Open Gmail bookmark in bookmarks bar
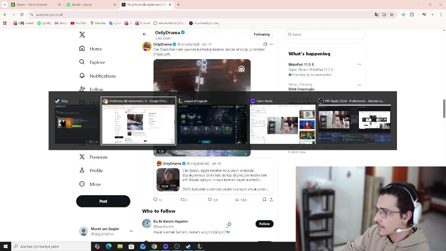446x251 pixels. (61, 23)
